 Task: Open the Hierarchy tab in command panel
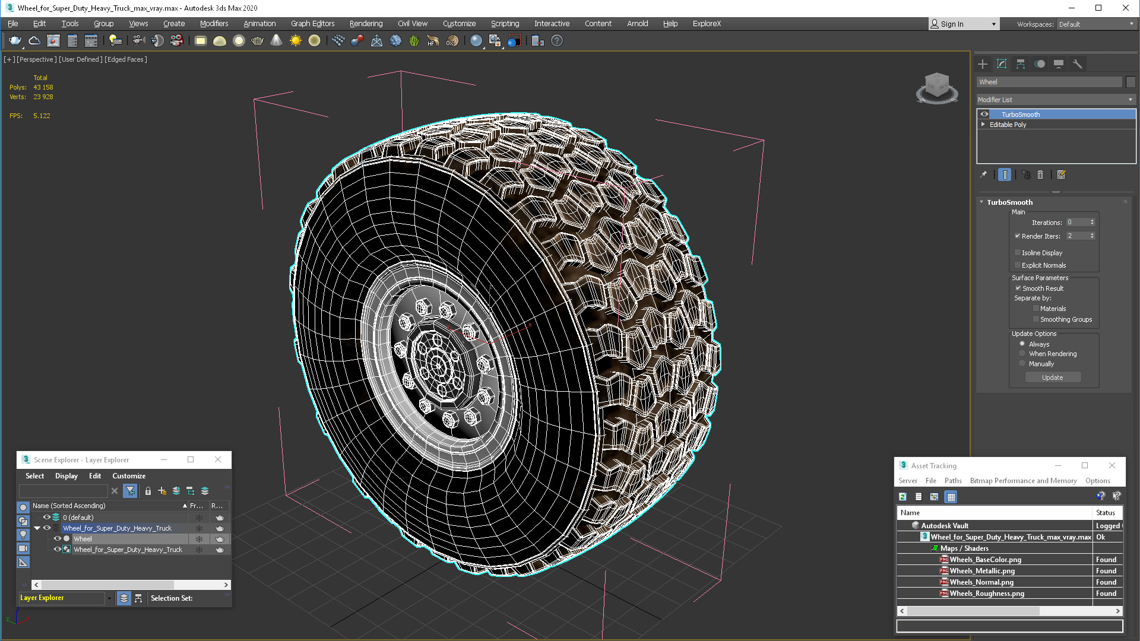(1021, 64)
